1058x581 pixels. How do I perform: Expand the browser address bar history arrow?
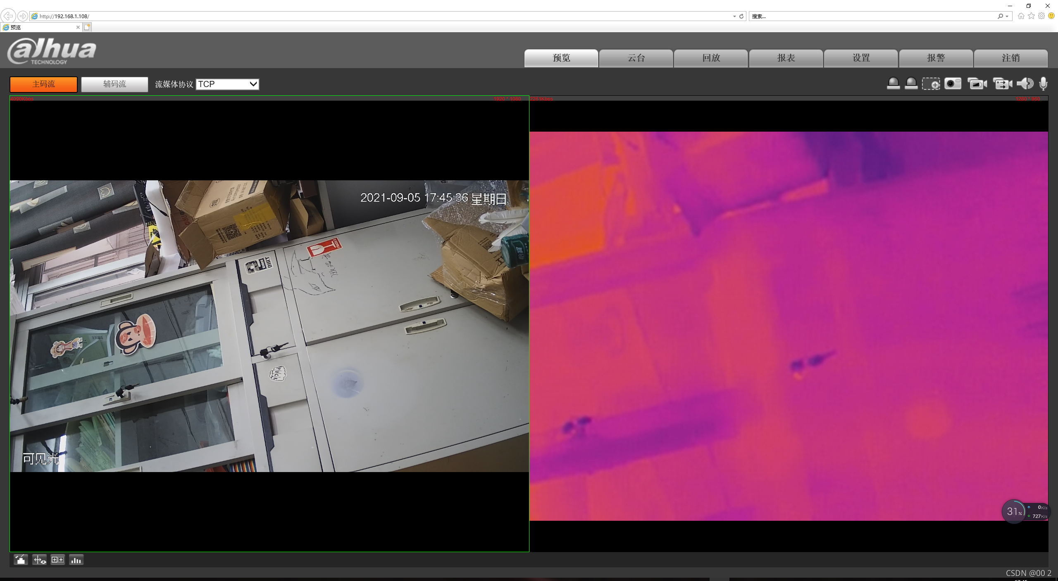click(x=734, y=17)
